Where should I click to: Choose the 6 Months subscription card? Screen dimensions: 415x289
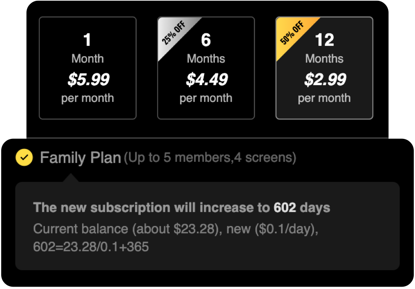(x=206, y=68)
